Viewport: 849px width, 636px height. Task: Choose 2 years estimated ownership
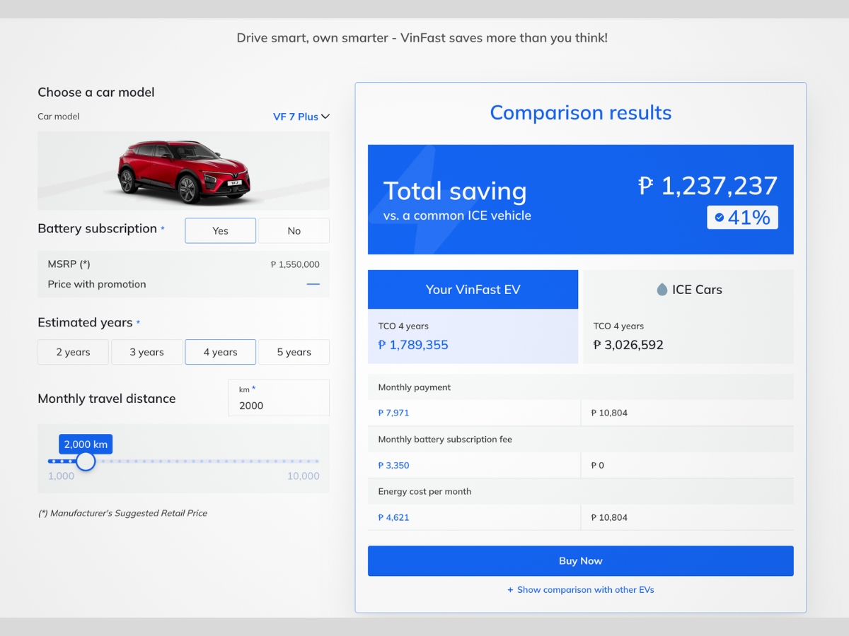coord(73,352)
